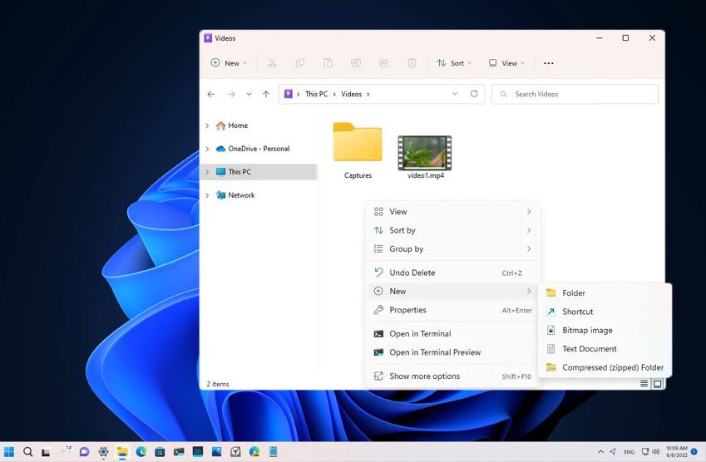Select Show more options
This screenshot has width=706, height=462.
pyautogui.click(x=424, y=376)
